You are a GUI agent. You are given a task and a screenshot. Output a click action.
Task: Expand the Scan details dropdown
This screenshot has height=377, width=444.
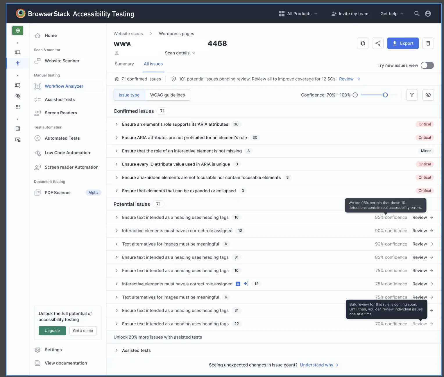pyautogui.click(x=180, y=53)
